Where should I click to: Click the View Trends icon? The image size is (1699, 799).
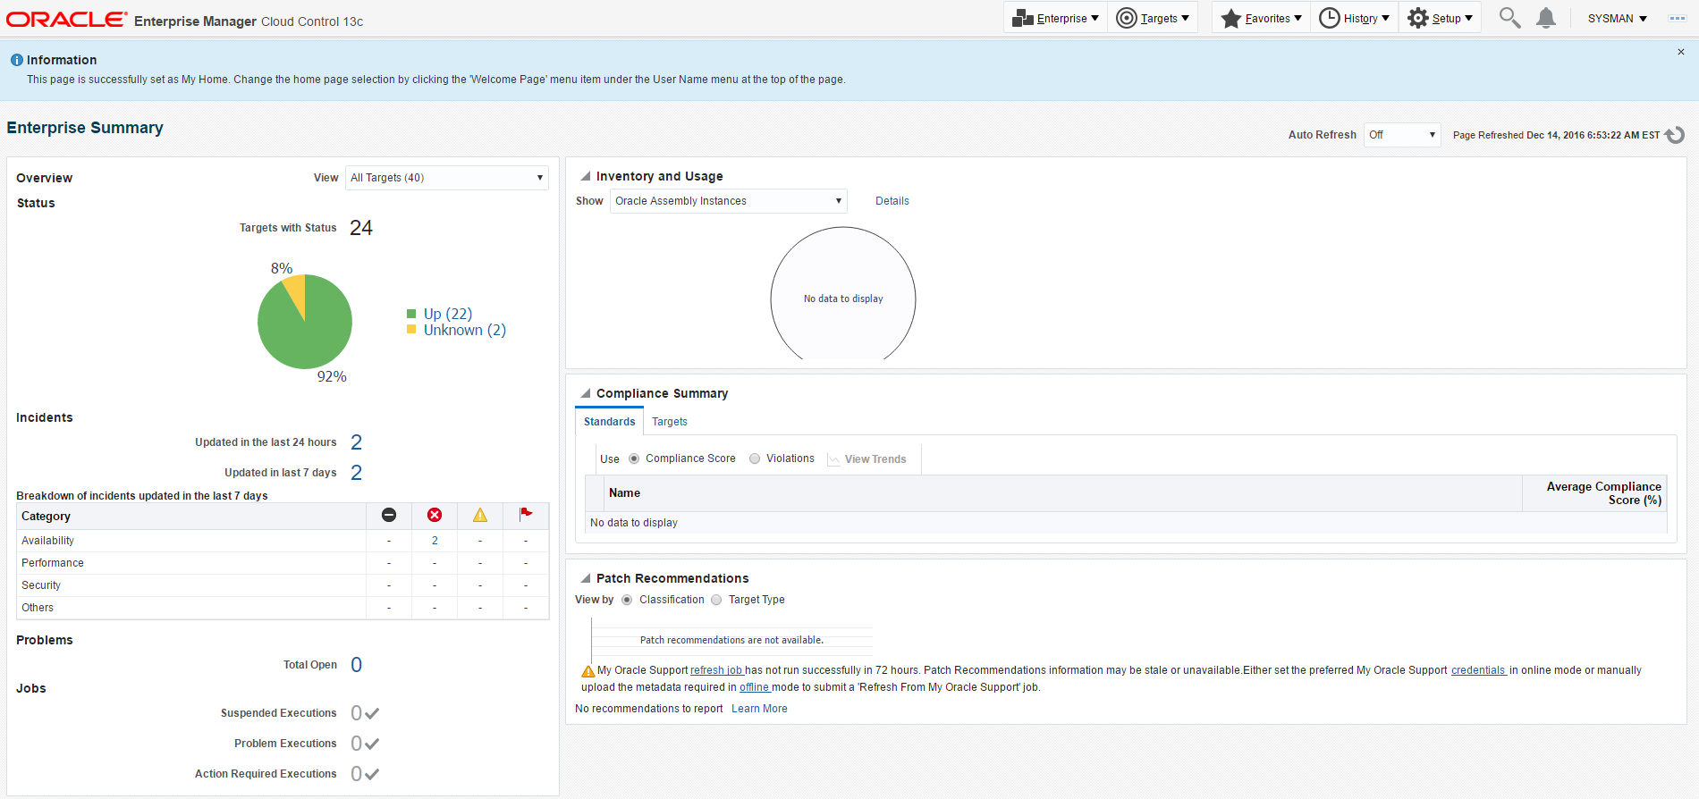(x=833, y=459)
